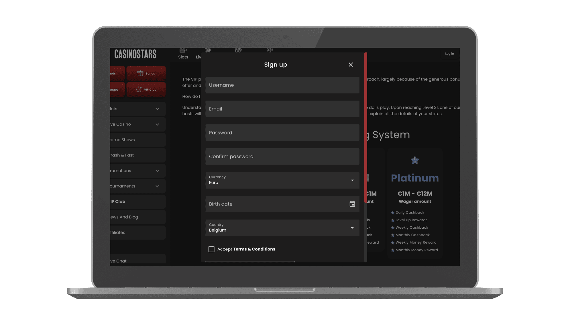Click the Platinum tier heading

tap(415, 178)
